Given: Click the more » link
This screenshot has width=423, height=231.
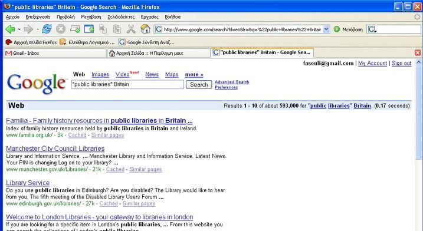Looking at the screenshot, I should pyautogui.click(x=194, y=74).
